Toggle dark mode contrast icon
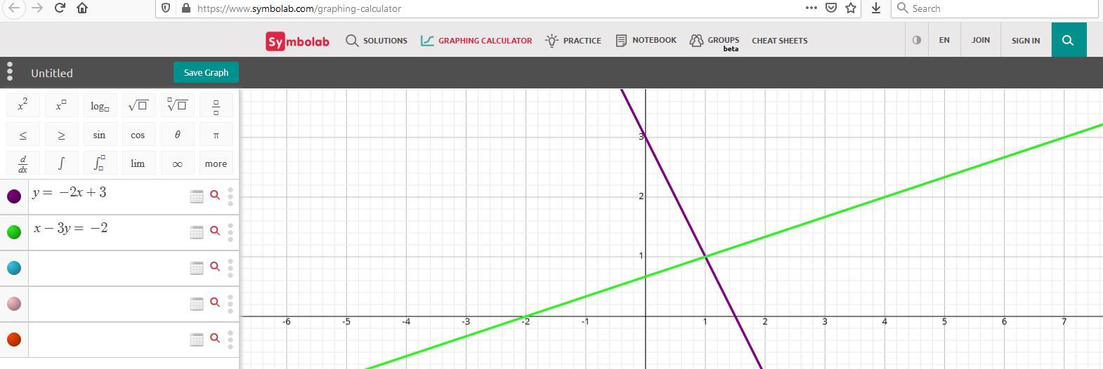Viewport: 1103px width, 369px height. [x=916, y=40]
